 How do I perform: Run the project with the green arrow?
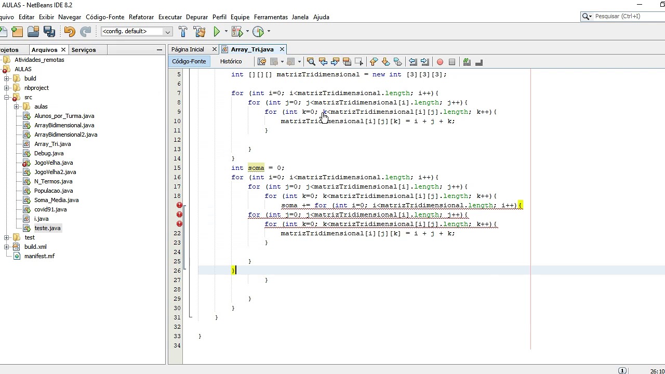tap(217, 32)
